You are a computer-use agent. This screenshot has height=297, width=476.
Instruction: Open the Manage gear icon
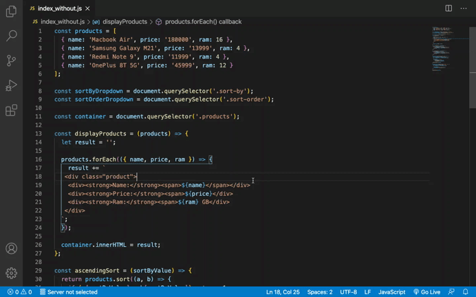click(x=11, y=273)
